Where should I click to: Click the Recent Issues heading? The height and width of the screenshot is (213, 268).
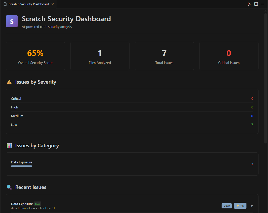[x=31, y=187]
